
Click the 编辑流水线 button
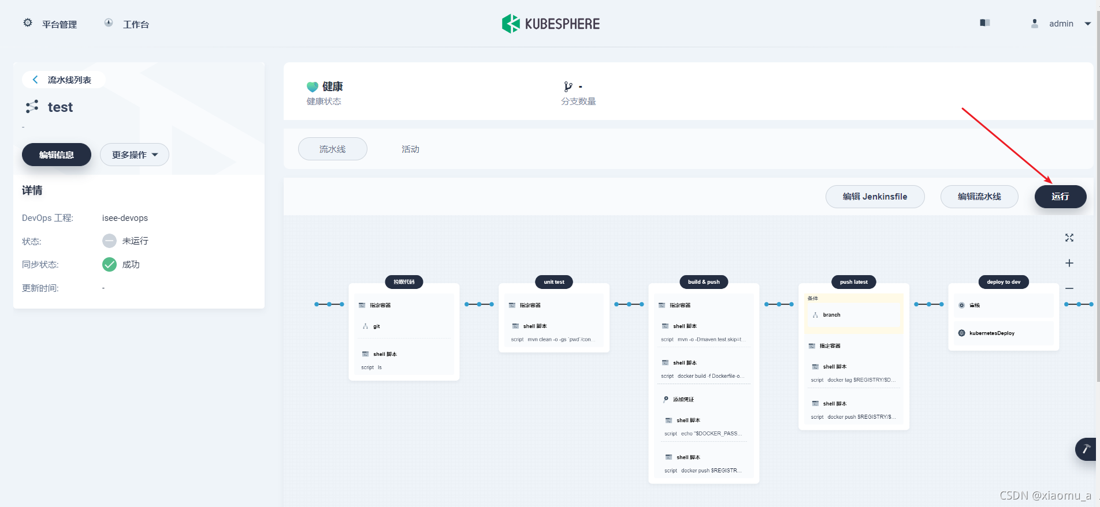coord(979,197)
